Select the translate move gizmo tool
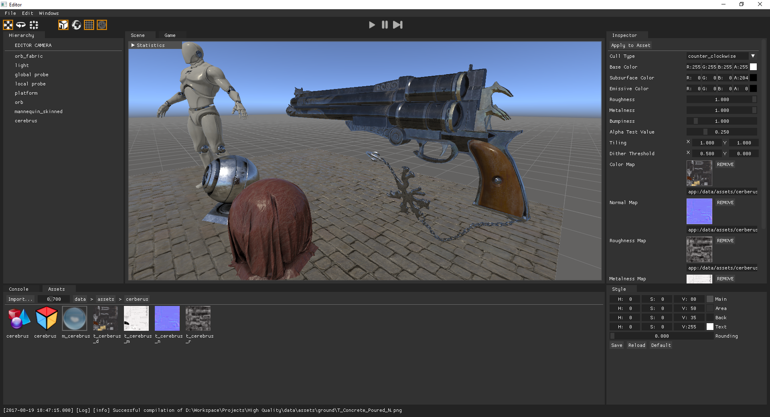 pos(8,25)
